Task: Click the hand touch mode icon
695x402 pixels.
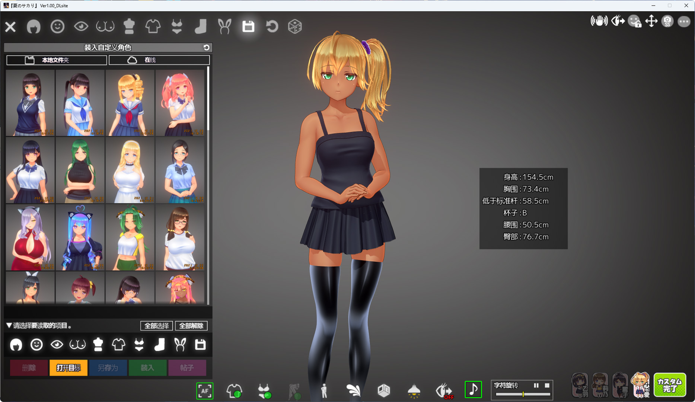Action: pyautogui.click(x=599, y=21)
